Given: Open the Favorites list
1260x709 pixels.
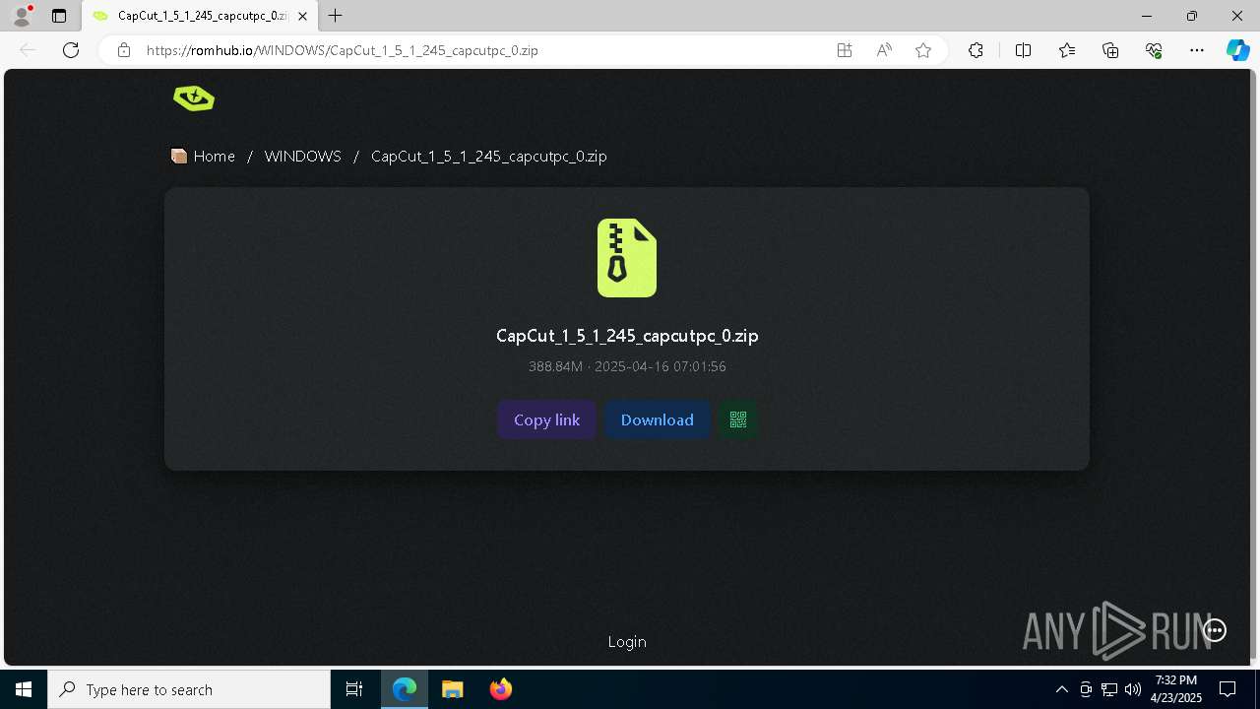Looking at the screenshot, I should 1067,50.
